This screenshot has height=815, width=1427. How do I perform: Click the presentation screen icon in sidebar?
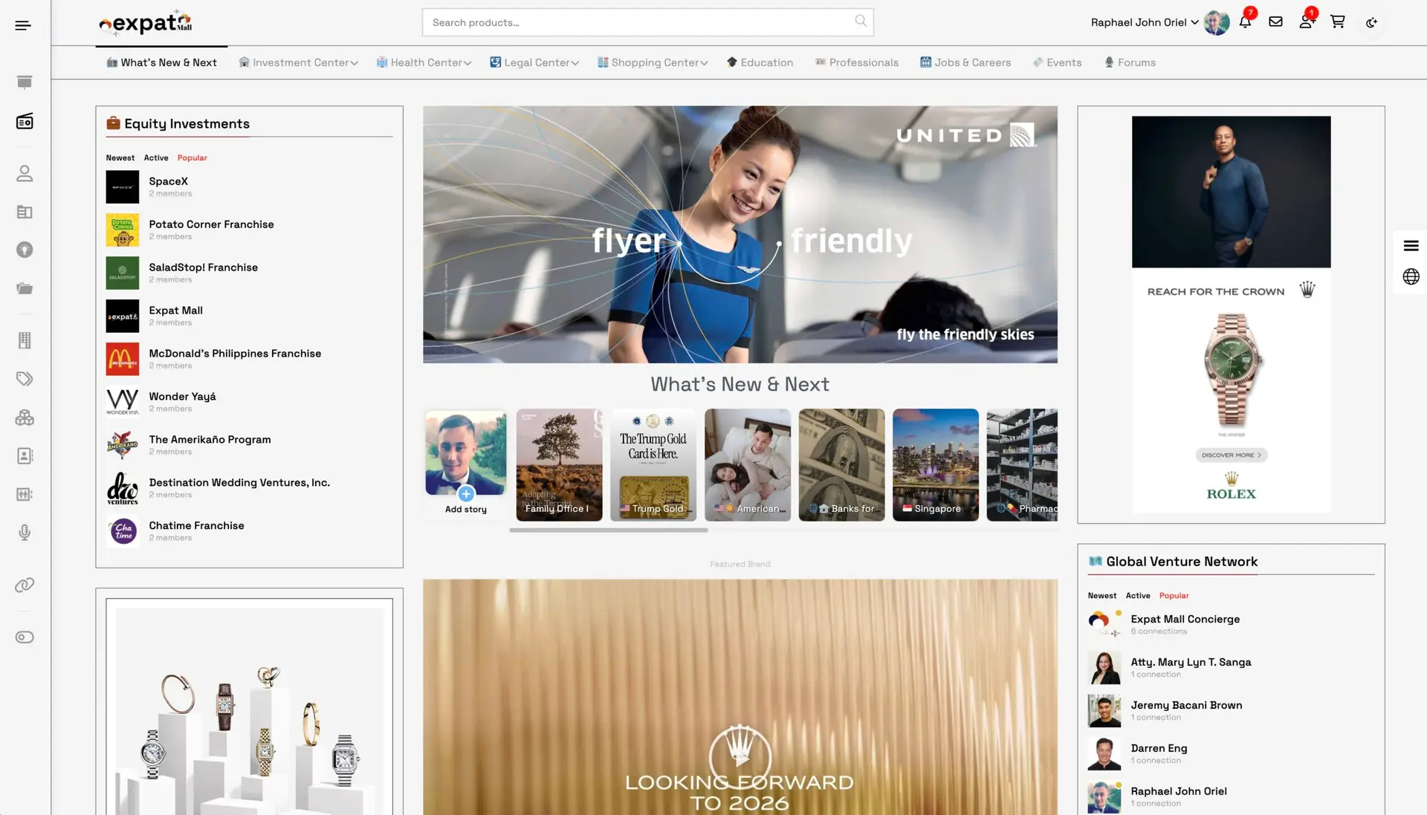25,82
